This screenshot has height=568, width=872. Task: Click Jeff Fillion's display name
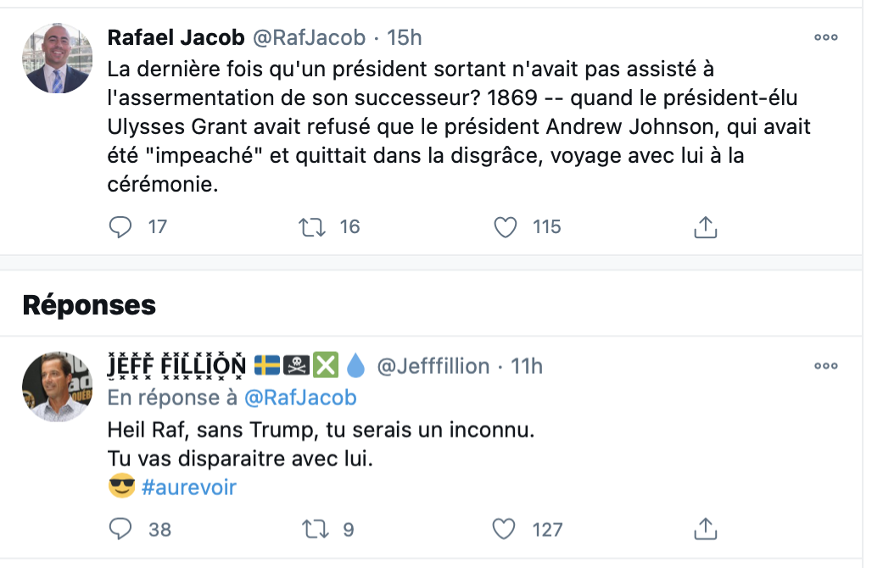[176, 365]
